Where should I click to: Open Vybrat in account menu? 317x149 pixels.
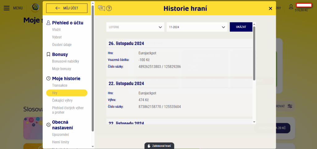[57, 37]
